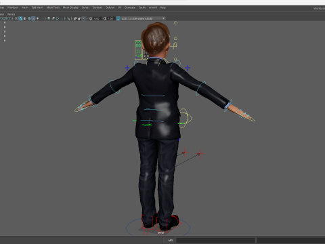The image size is (325, 244).
Task: Click the safe title gate icon
Action: 9,18
